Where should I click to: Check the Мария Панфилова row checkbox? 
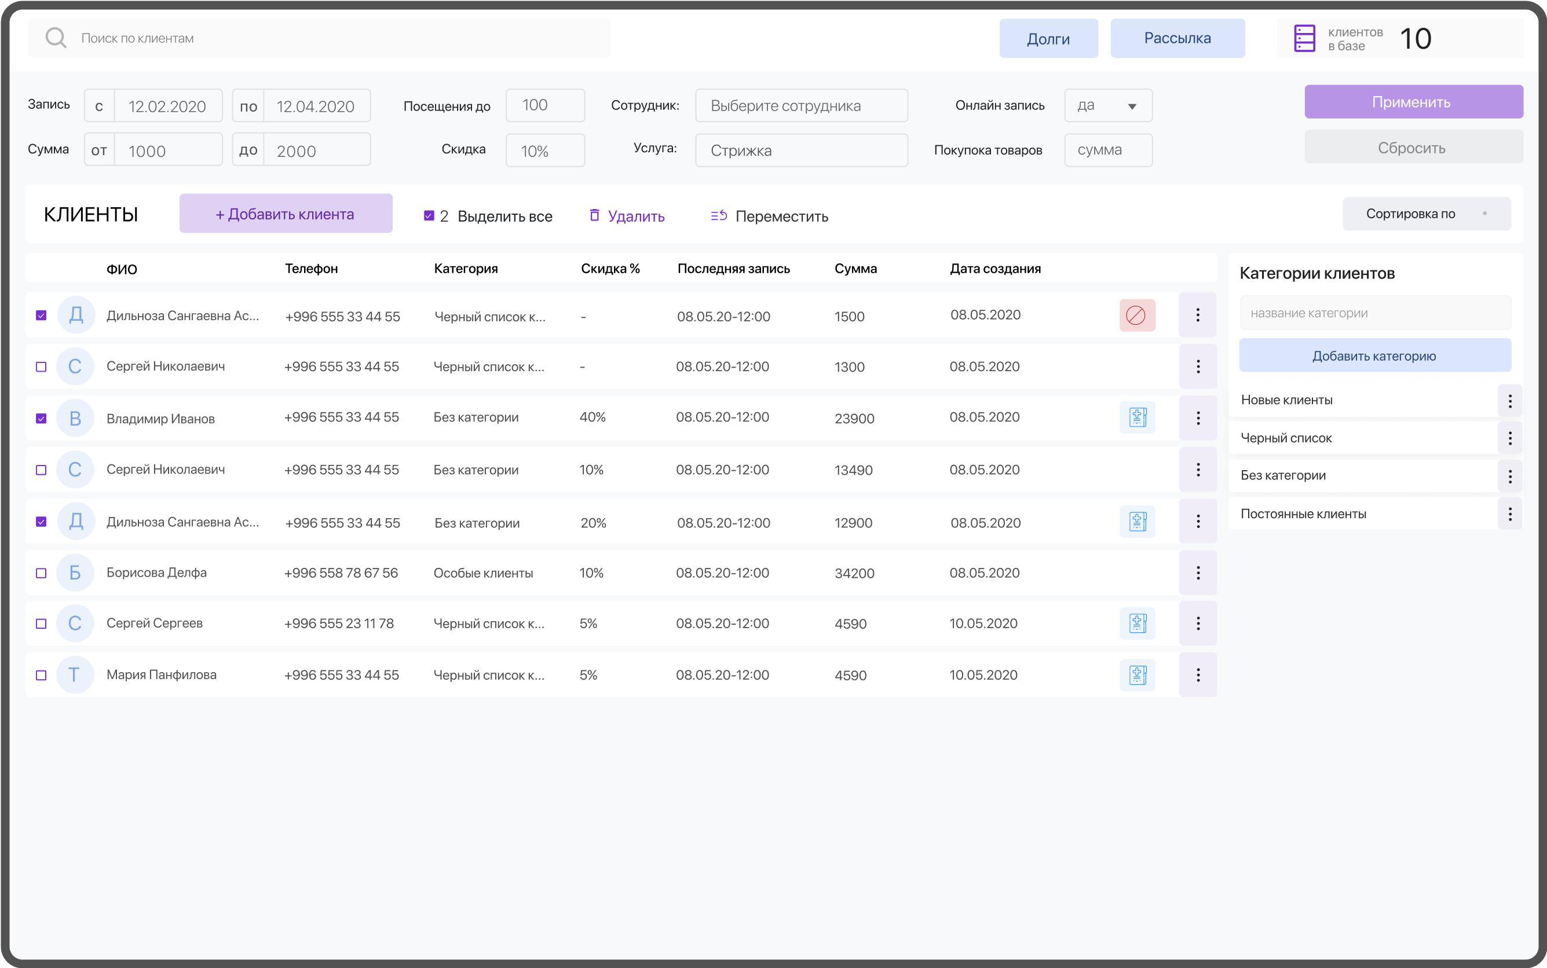[41, 675]
